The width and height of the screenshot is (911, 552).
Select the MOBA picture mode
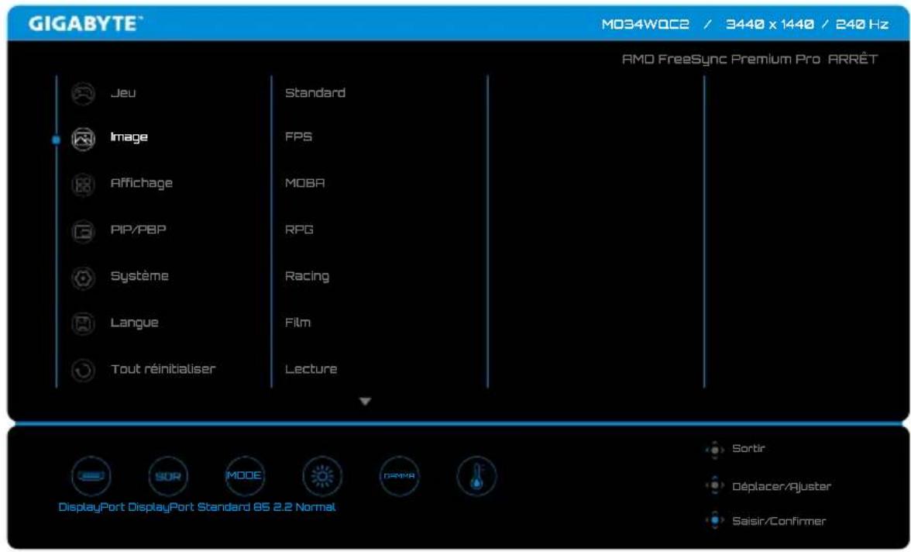(x=304, y=183)
